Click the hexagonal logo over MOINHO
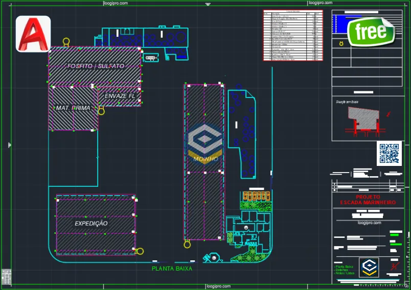 pyautogui.click(x=204, y=140)
